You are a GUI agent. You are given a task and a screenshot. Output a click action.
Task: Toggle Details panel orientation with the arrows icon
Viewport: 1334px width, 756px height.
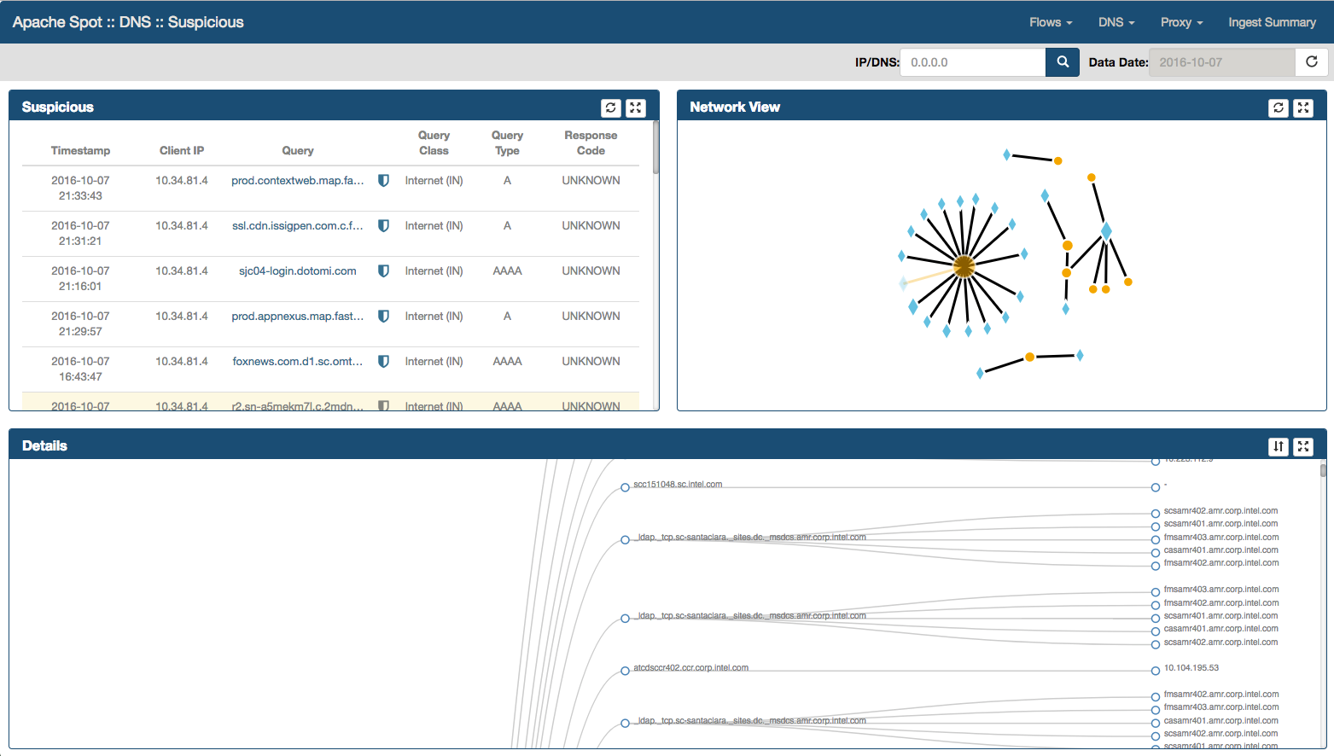[1278, 446]
